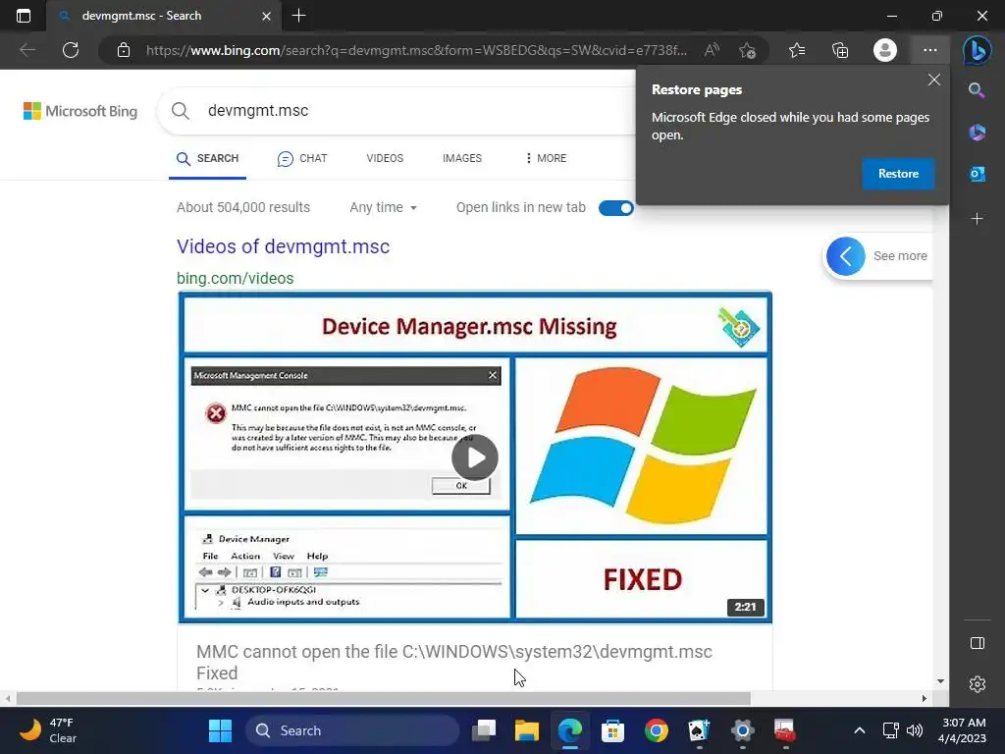Click the video thumbnail Windows logo

[x=641, y=446]
